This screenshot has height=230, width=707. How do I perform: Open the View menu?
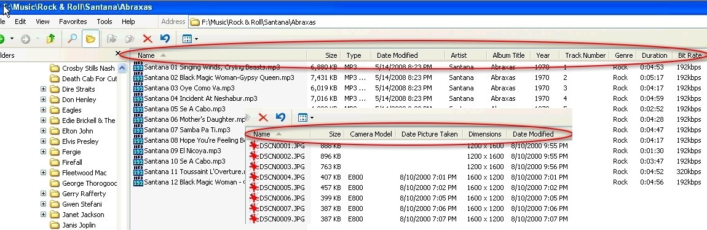click(43, 22)
